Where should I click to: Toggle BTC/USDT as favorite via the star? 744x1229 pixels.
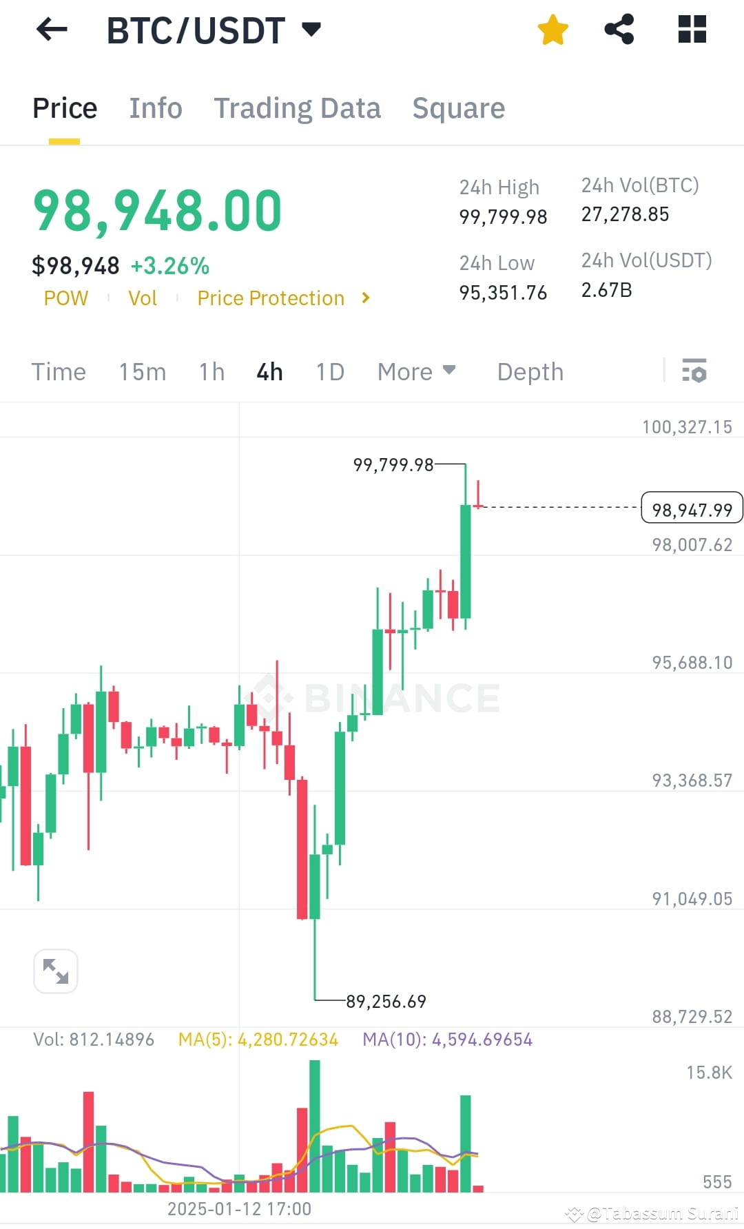click(552, 29)
